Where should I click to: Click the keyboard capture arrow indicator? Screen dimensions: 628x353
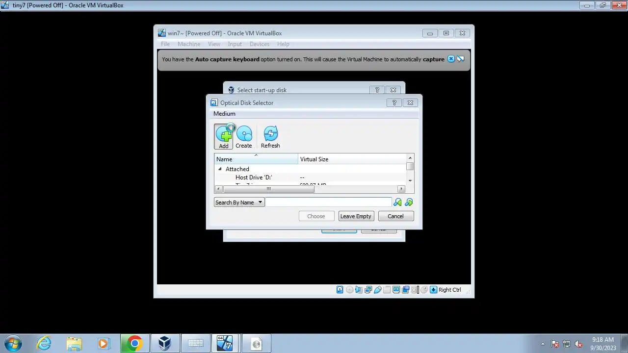click(433, 290)
